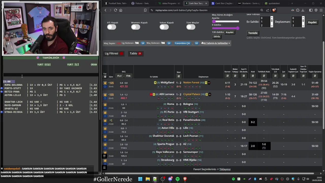
Task: Click the Tıklayınız link
Action: click(x=225, y=169)
